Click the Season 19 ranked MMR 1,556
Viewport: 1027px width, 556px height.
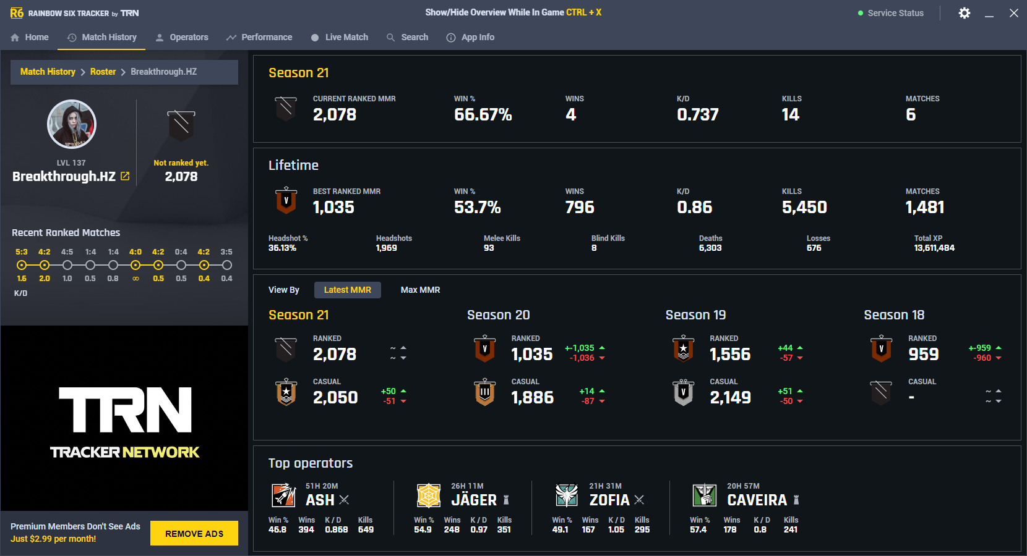[x=730, y=355]
